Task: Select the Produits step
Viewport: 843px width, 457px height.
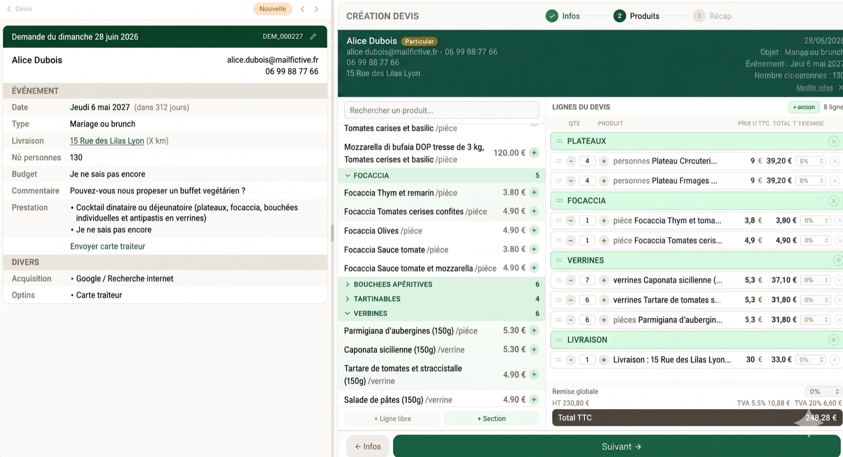Action: click(636, 16)
